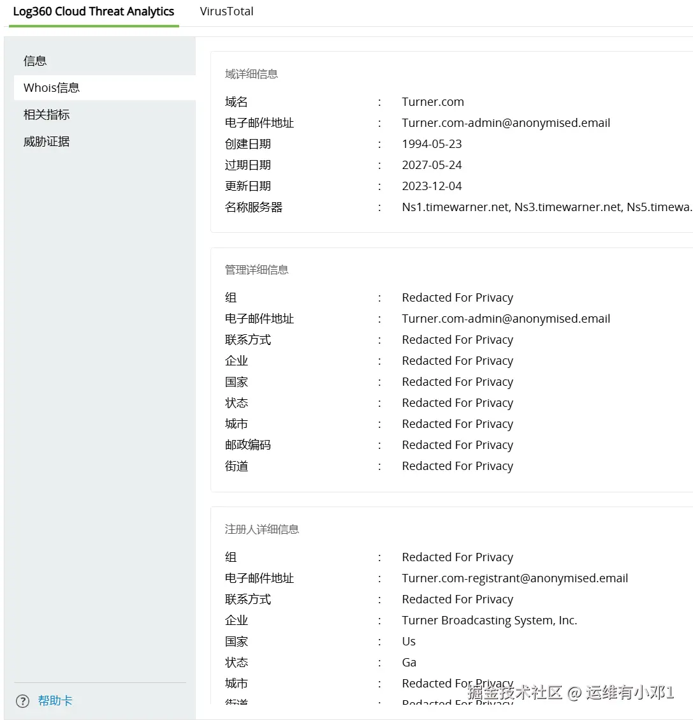Click the creation date 1994-05-23

tap(432, 144)
